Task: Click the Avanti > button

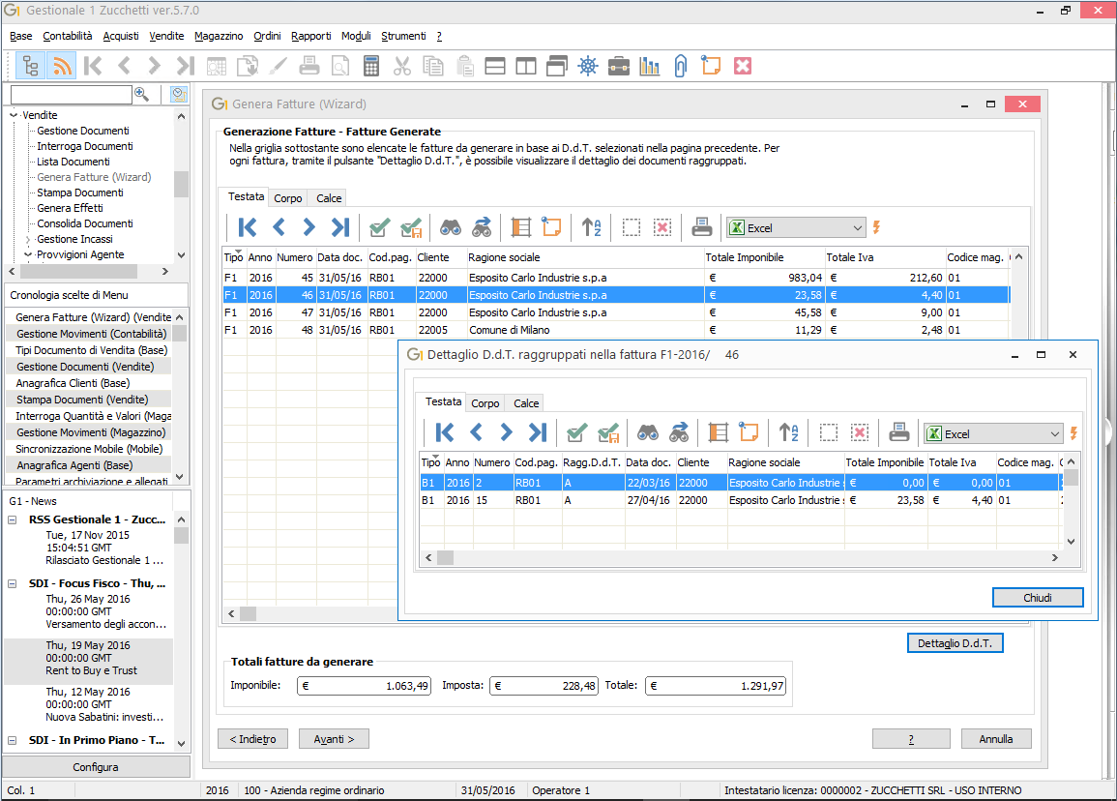Action: click(x=334, y=739)
